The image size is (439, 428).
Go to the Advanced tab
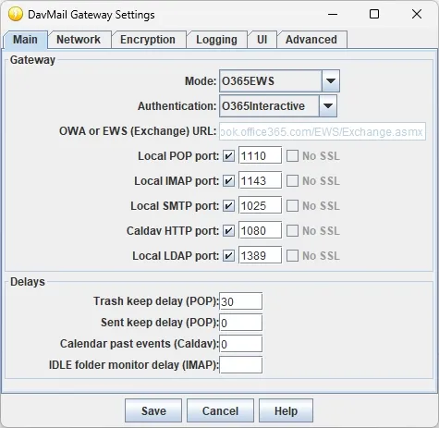click(311, 40)
